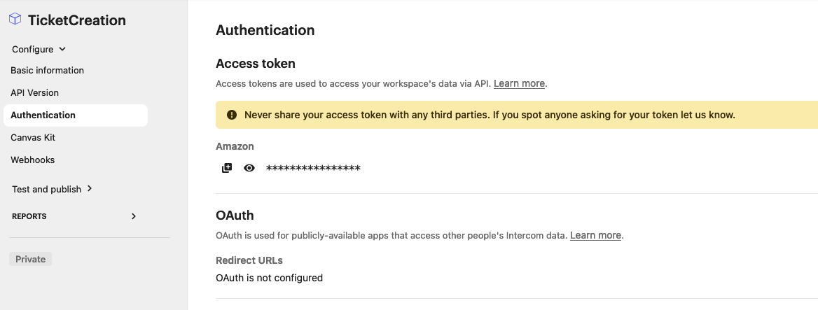
Task: Click the Test and publish label
Action: pos(46,189)
